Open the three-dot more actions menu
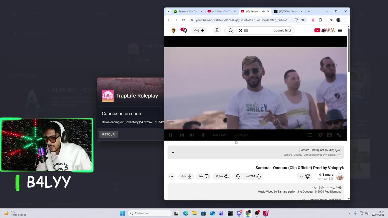This screenshot has height=218, width=388. [171, 176]
